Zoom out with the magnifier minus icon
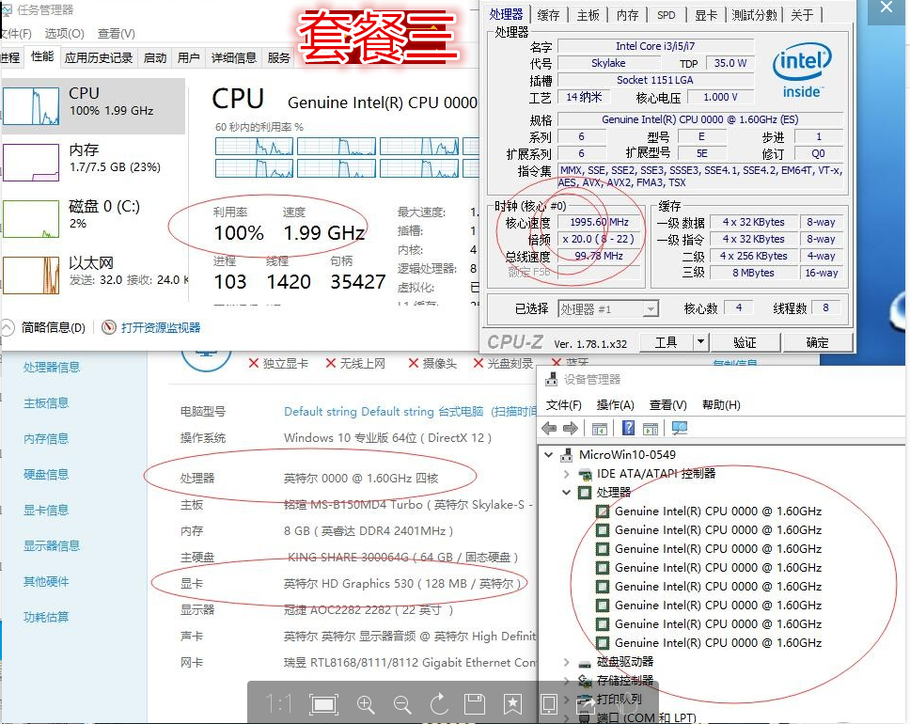The image size is (910, 724). [x=402, y=705]
